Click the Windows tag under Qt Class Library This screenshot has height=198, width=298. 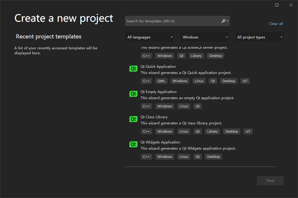(165, 131)
